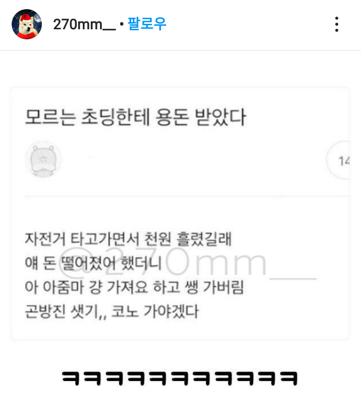Tap the @270mm__ watermark text
This screenshot has height=416, width=361.
(x=187, y=263)
